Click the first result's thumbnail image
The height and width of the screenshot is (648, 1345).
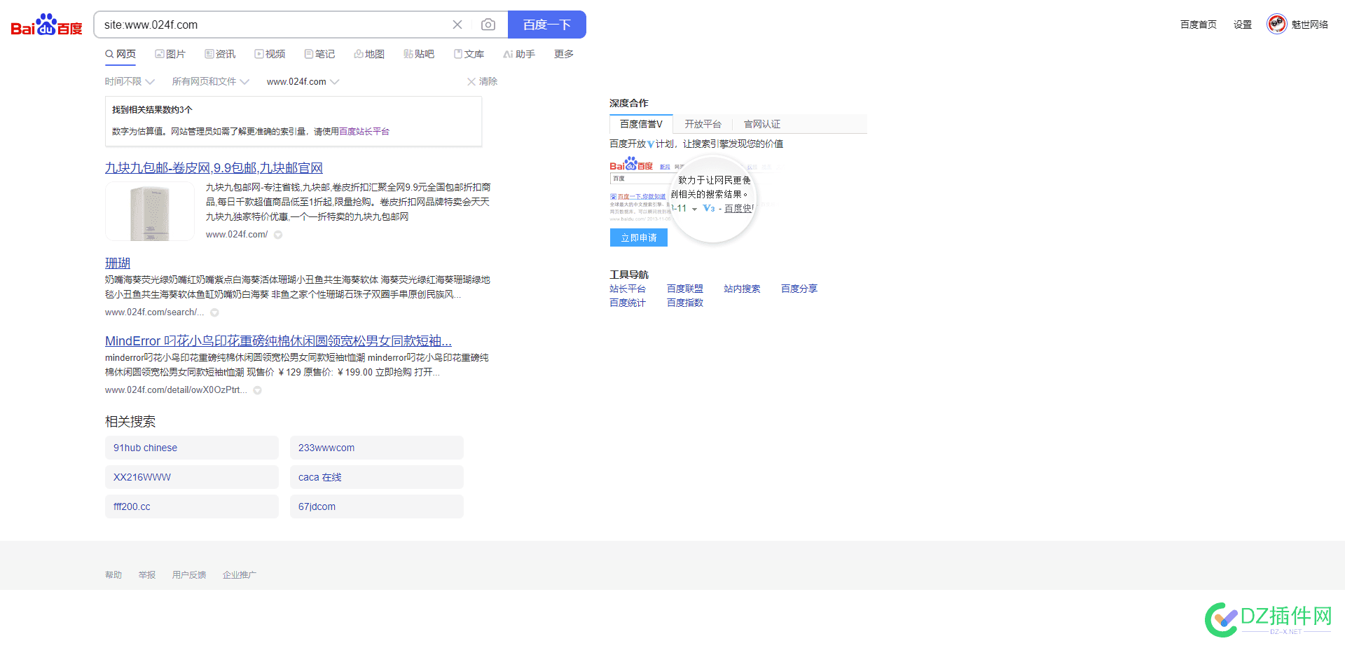150,212
